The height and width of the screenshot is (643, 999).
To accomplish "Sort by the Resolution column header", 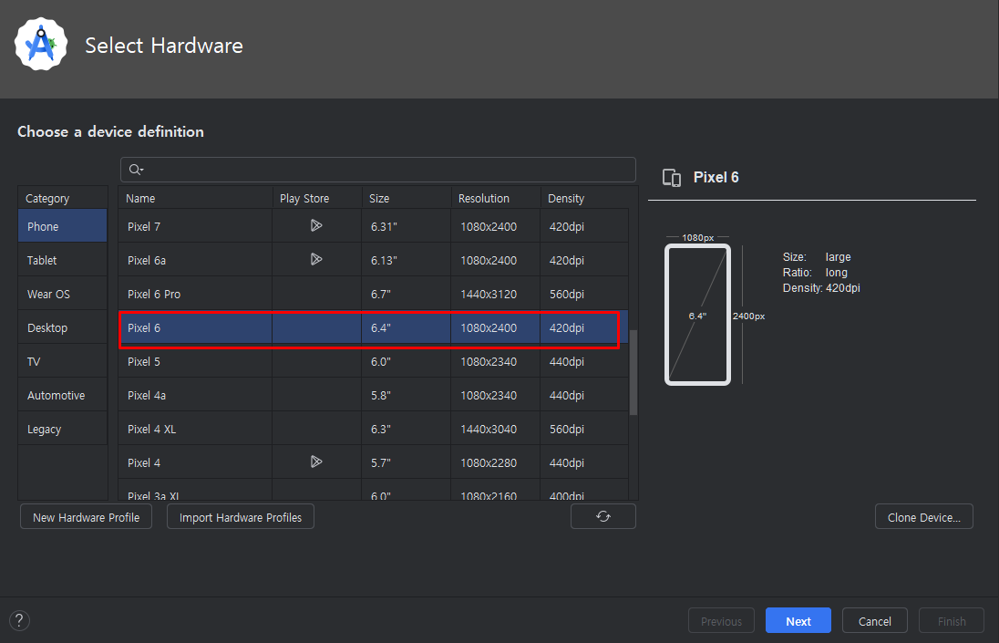I will click(x=496, y=198).
